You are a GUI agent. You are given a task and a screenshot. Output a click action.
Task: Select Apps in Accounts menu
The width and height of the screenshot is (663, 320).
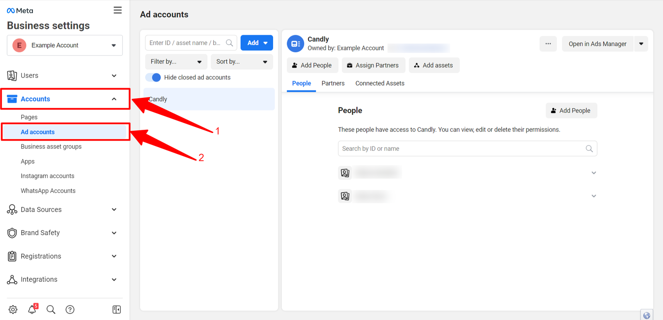pos(27,161)
